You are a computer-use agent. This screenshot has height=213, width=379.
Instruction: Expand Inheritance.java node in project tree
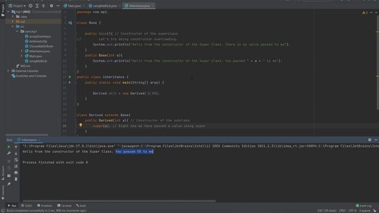coord(21,51)
